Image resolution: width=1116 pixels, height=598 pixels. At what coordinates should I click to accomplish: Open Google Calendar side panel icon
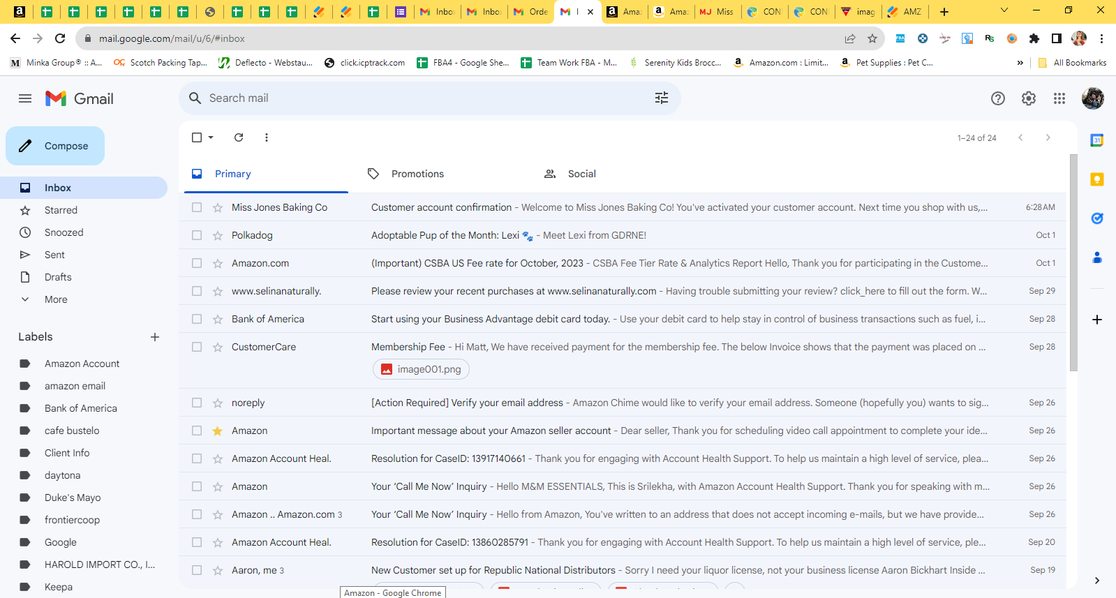coord(1097,140)
